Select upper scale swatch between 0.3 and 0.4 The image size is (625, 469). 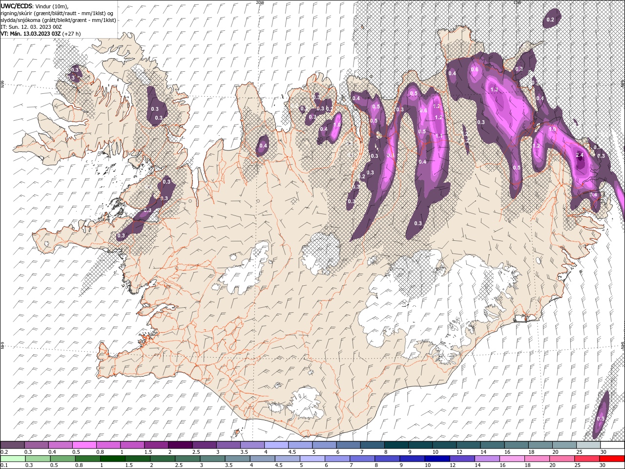(37, 445)
